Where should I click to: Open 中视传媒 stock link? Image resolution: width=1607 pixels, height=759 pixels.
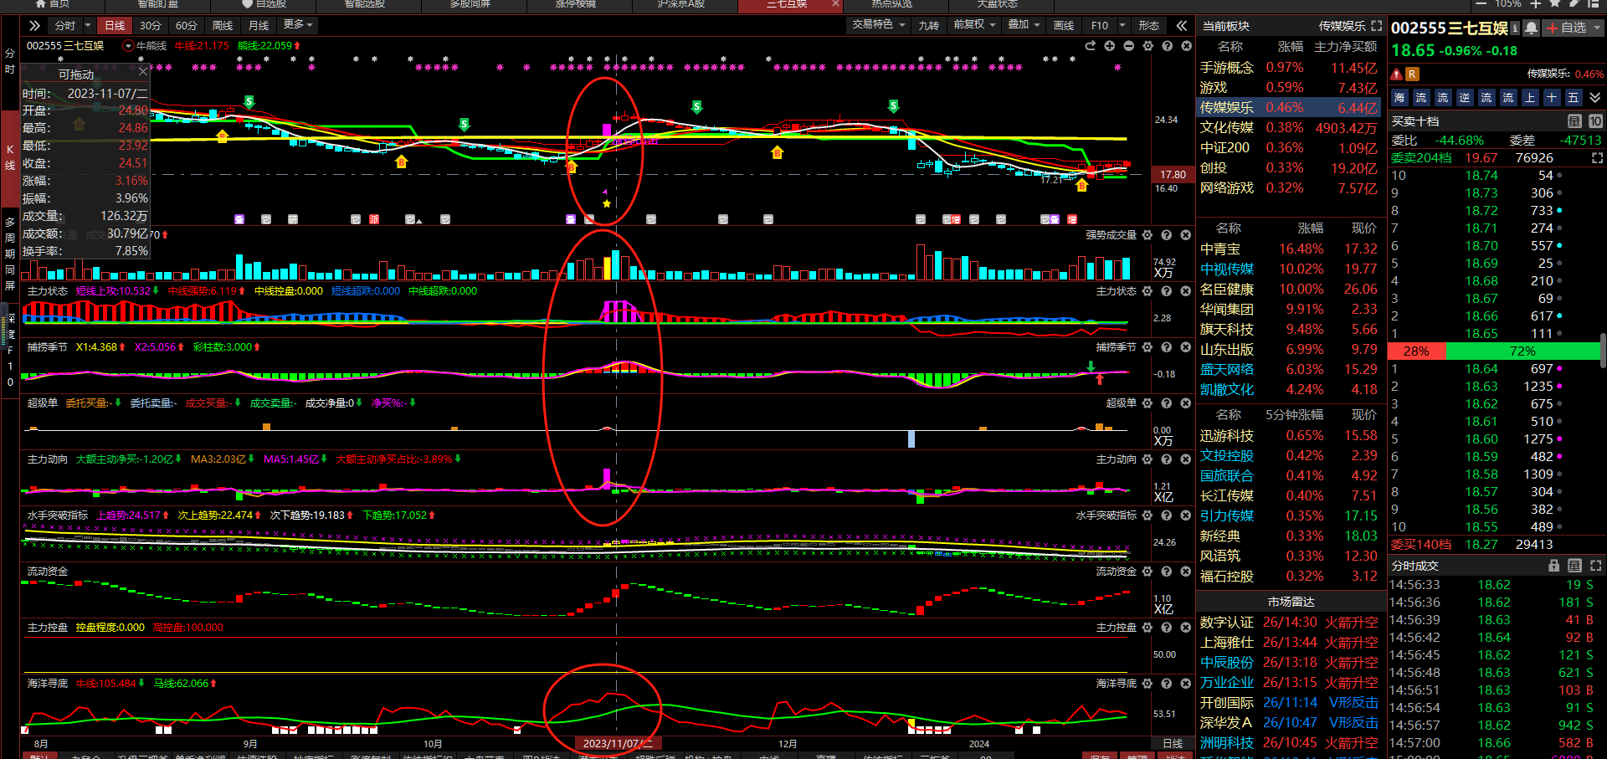(x=1227, y=269)
